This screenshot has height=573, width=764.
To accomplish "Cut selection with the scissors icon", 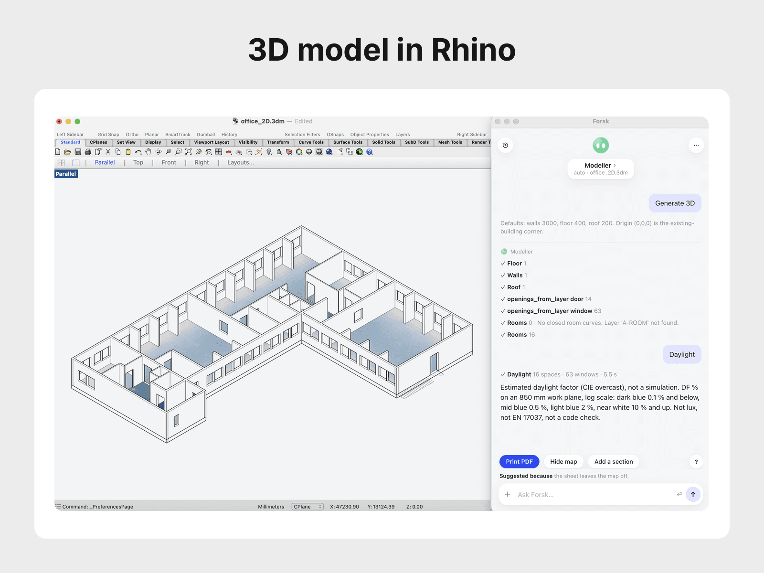I will coord(108,152).
